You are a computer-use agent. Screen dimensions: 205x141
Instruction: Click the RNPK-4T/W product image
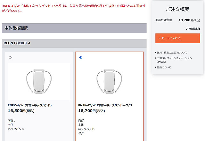pyautogui.click(x=109, y=81)
